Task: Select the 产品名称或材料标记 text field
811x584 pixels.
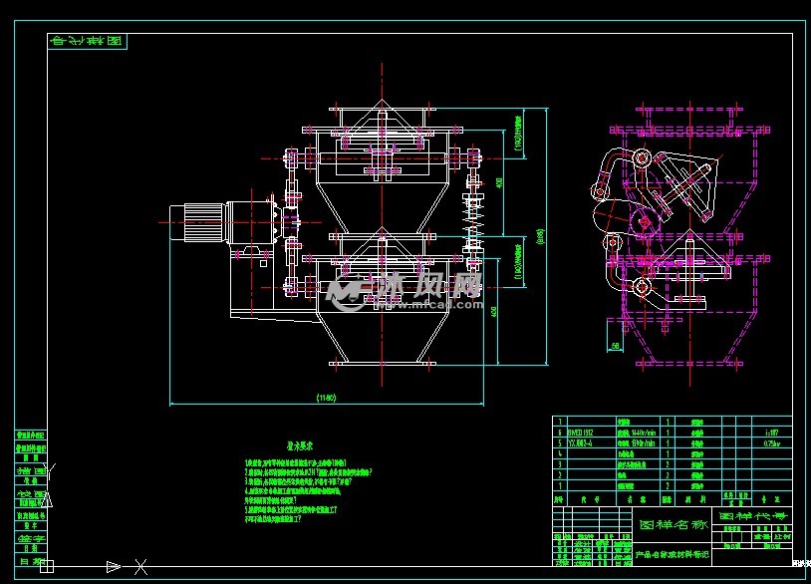Action: pyautogui.click(x=674, y=553)
